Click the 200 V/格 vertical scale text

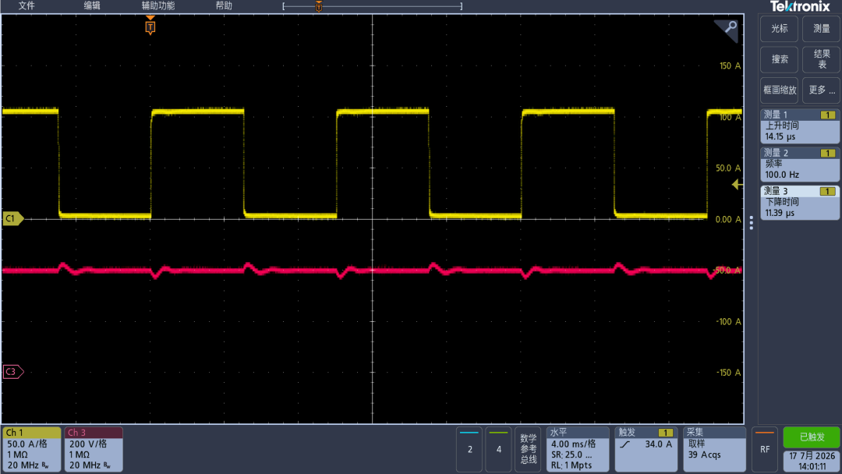(x=88, y=444)
